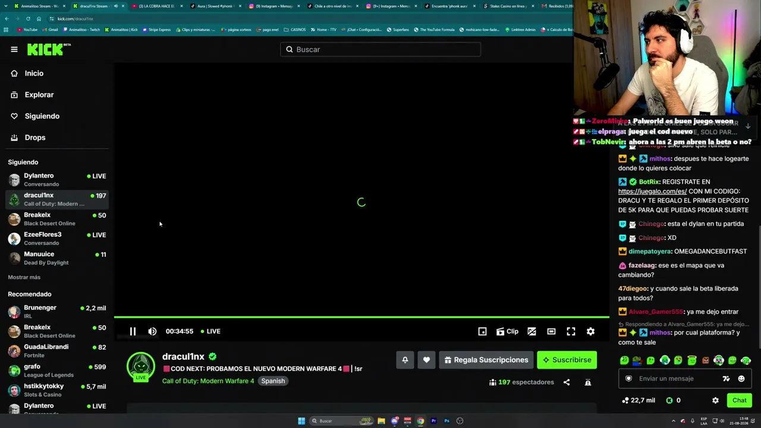Click the dracul1nx channel avatar
The width and height of the screenshot is (761, 428).
141,366
